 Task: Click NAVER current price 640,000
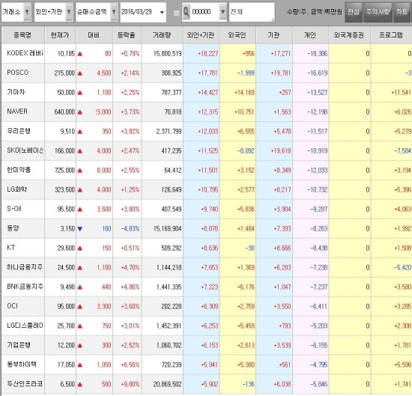pyautogui.click(x=64, y=112)
